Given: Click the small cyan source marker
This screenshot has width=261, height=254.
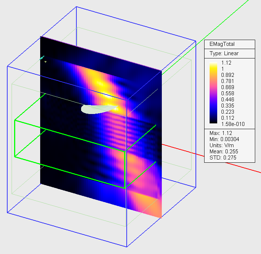Looking at the screenshot, I should [42, 58].
